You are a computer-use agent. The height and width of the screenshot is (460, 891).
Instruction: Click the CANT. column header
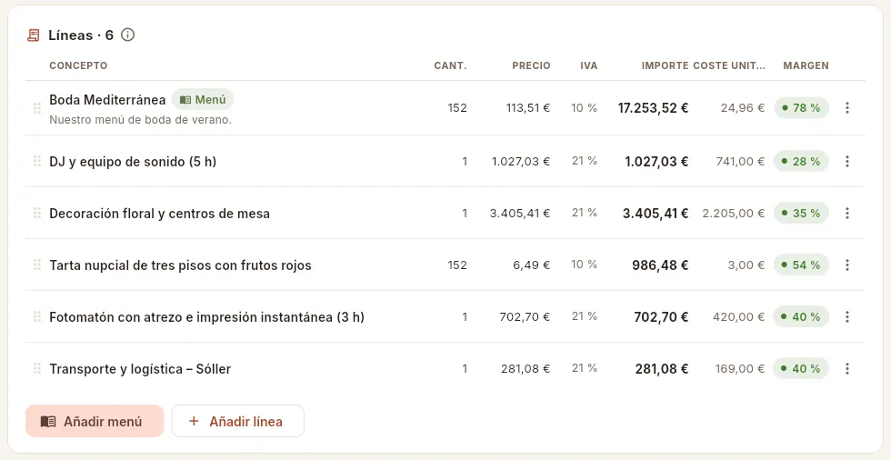click(450, 65)
